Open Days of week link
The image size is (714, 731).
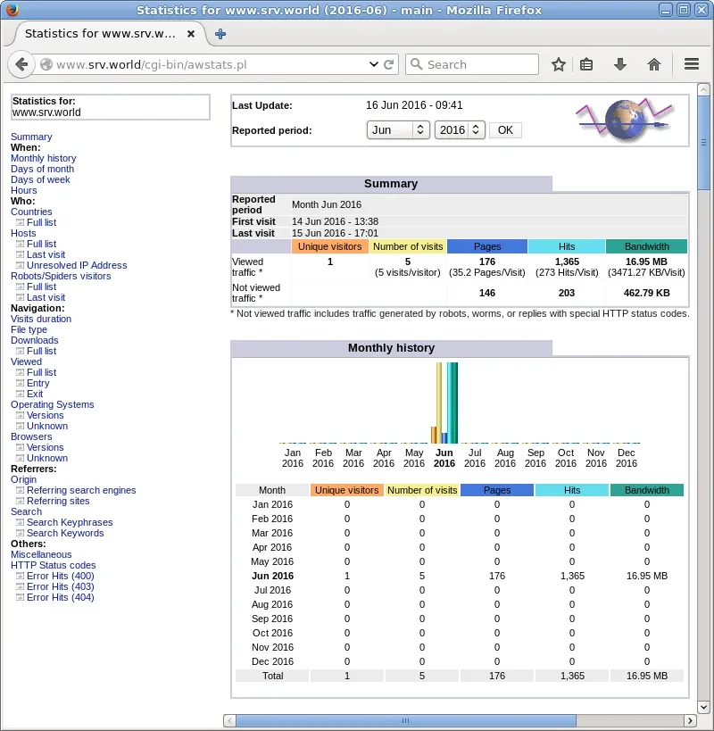point(40,179)
